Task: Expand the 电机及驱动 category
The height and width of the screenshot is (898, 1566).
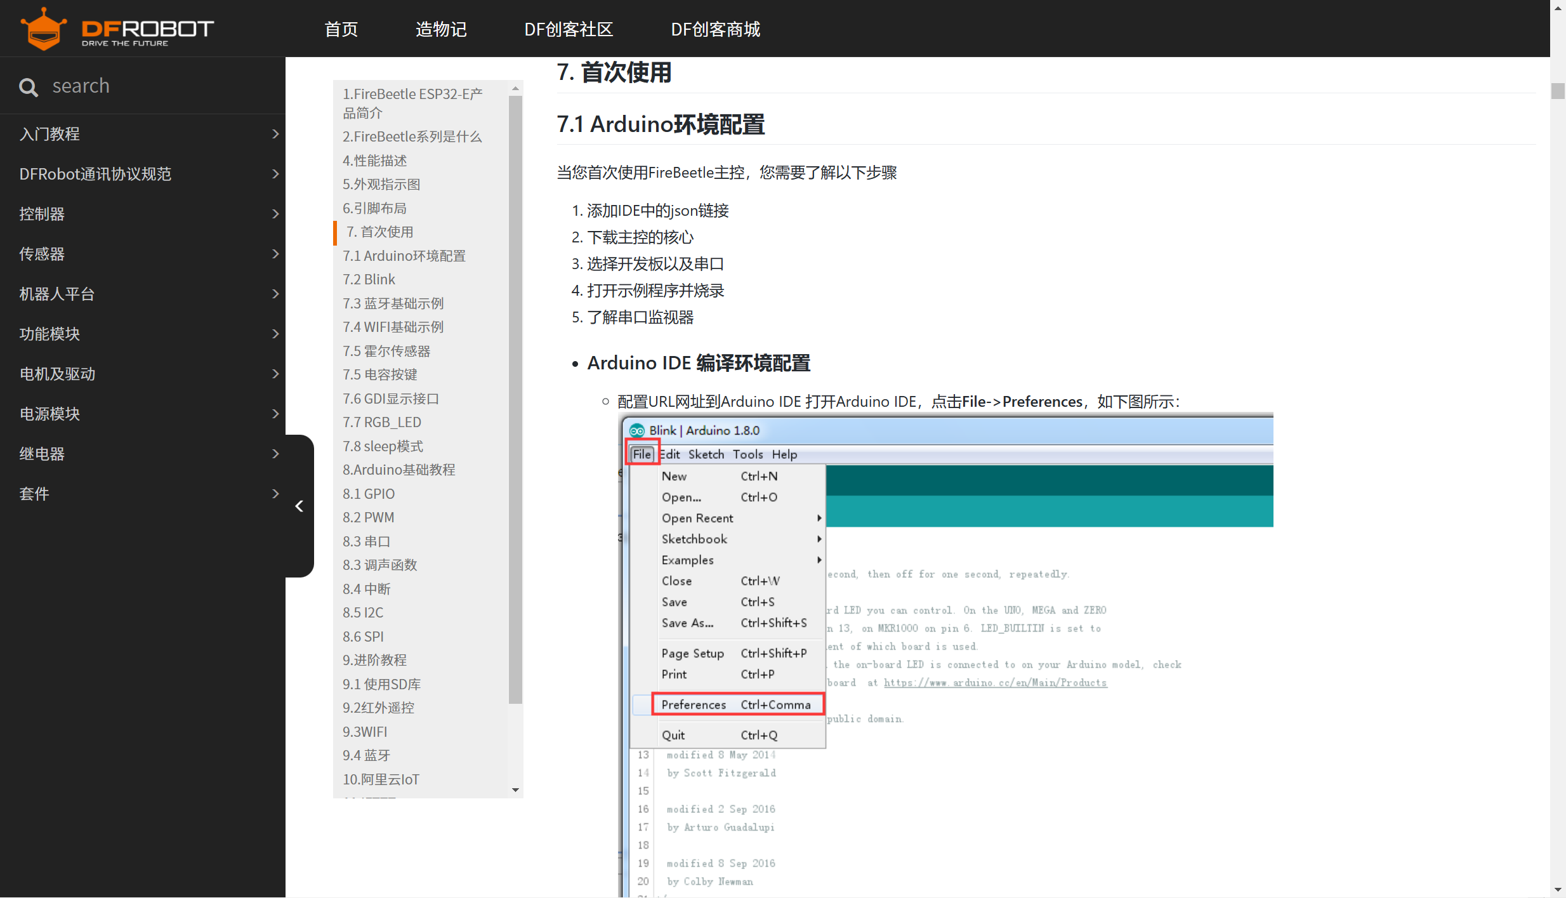Action: click(143, 374)
